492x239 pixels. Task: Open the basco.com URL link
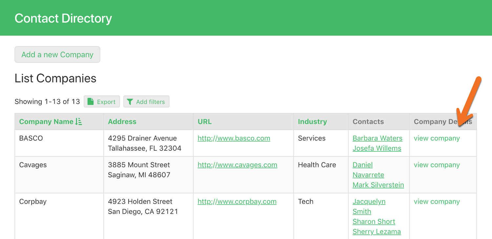(x=234, y=138)
